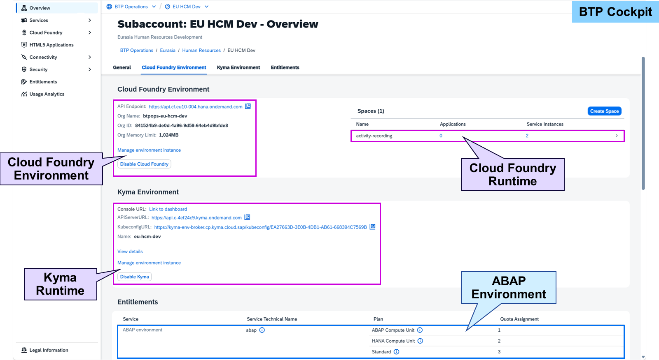Click Manage environment instance under Cloud Foundry
The height and width of the screenshot is (360, 659).
pyautogui.click(x=149, y=150)
